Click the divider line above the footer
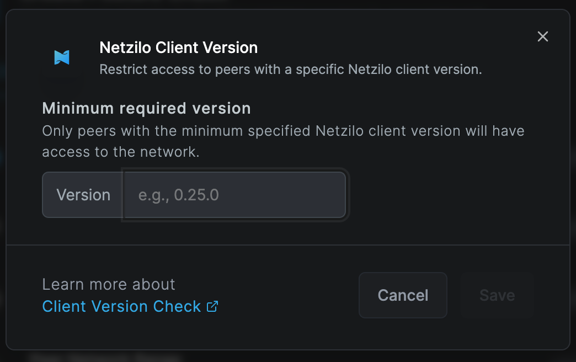This screenshot has height=362, width=576. 288,245
